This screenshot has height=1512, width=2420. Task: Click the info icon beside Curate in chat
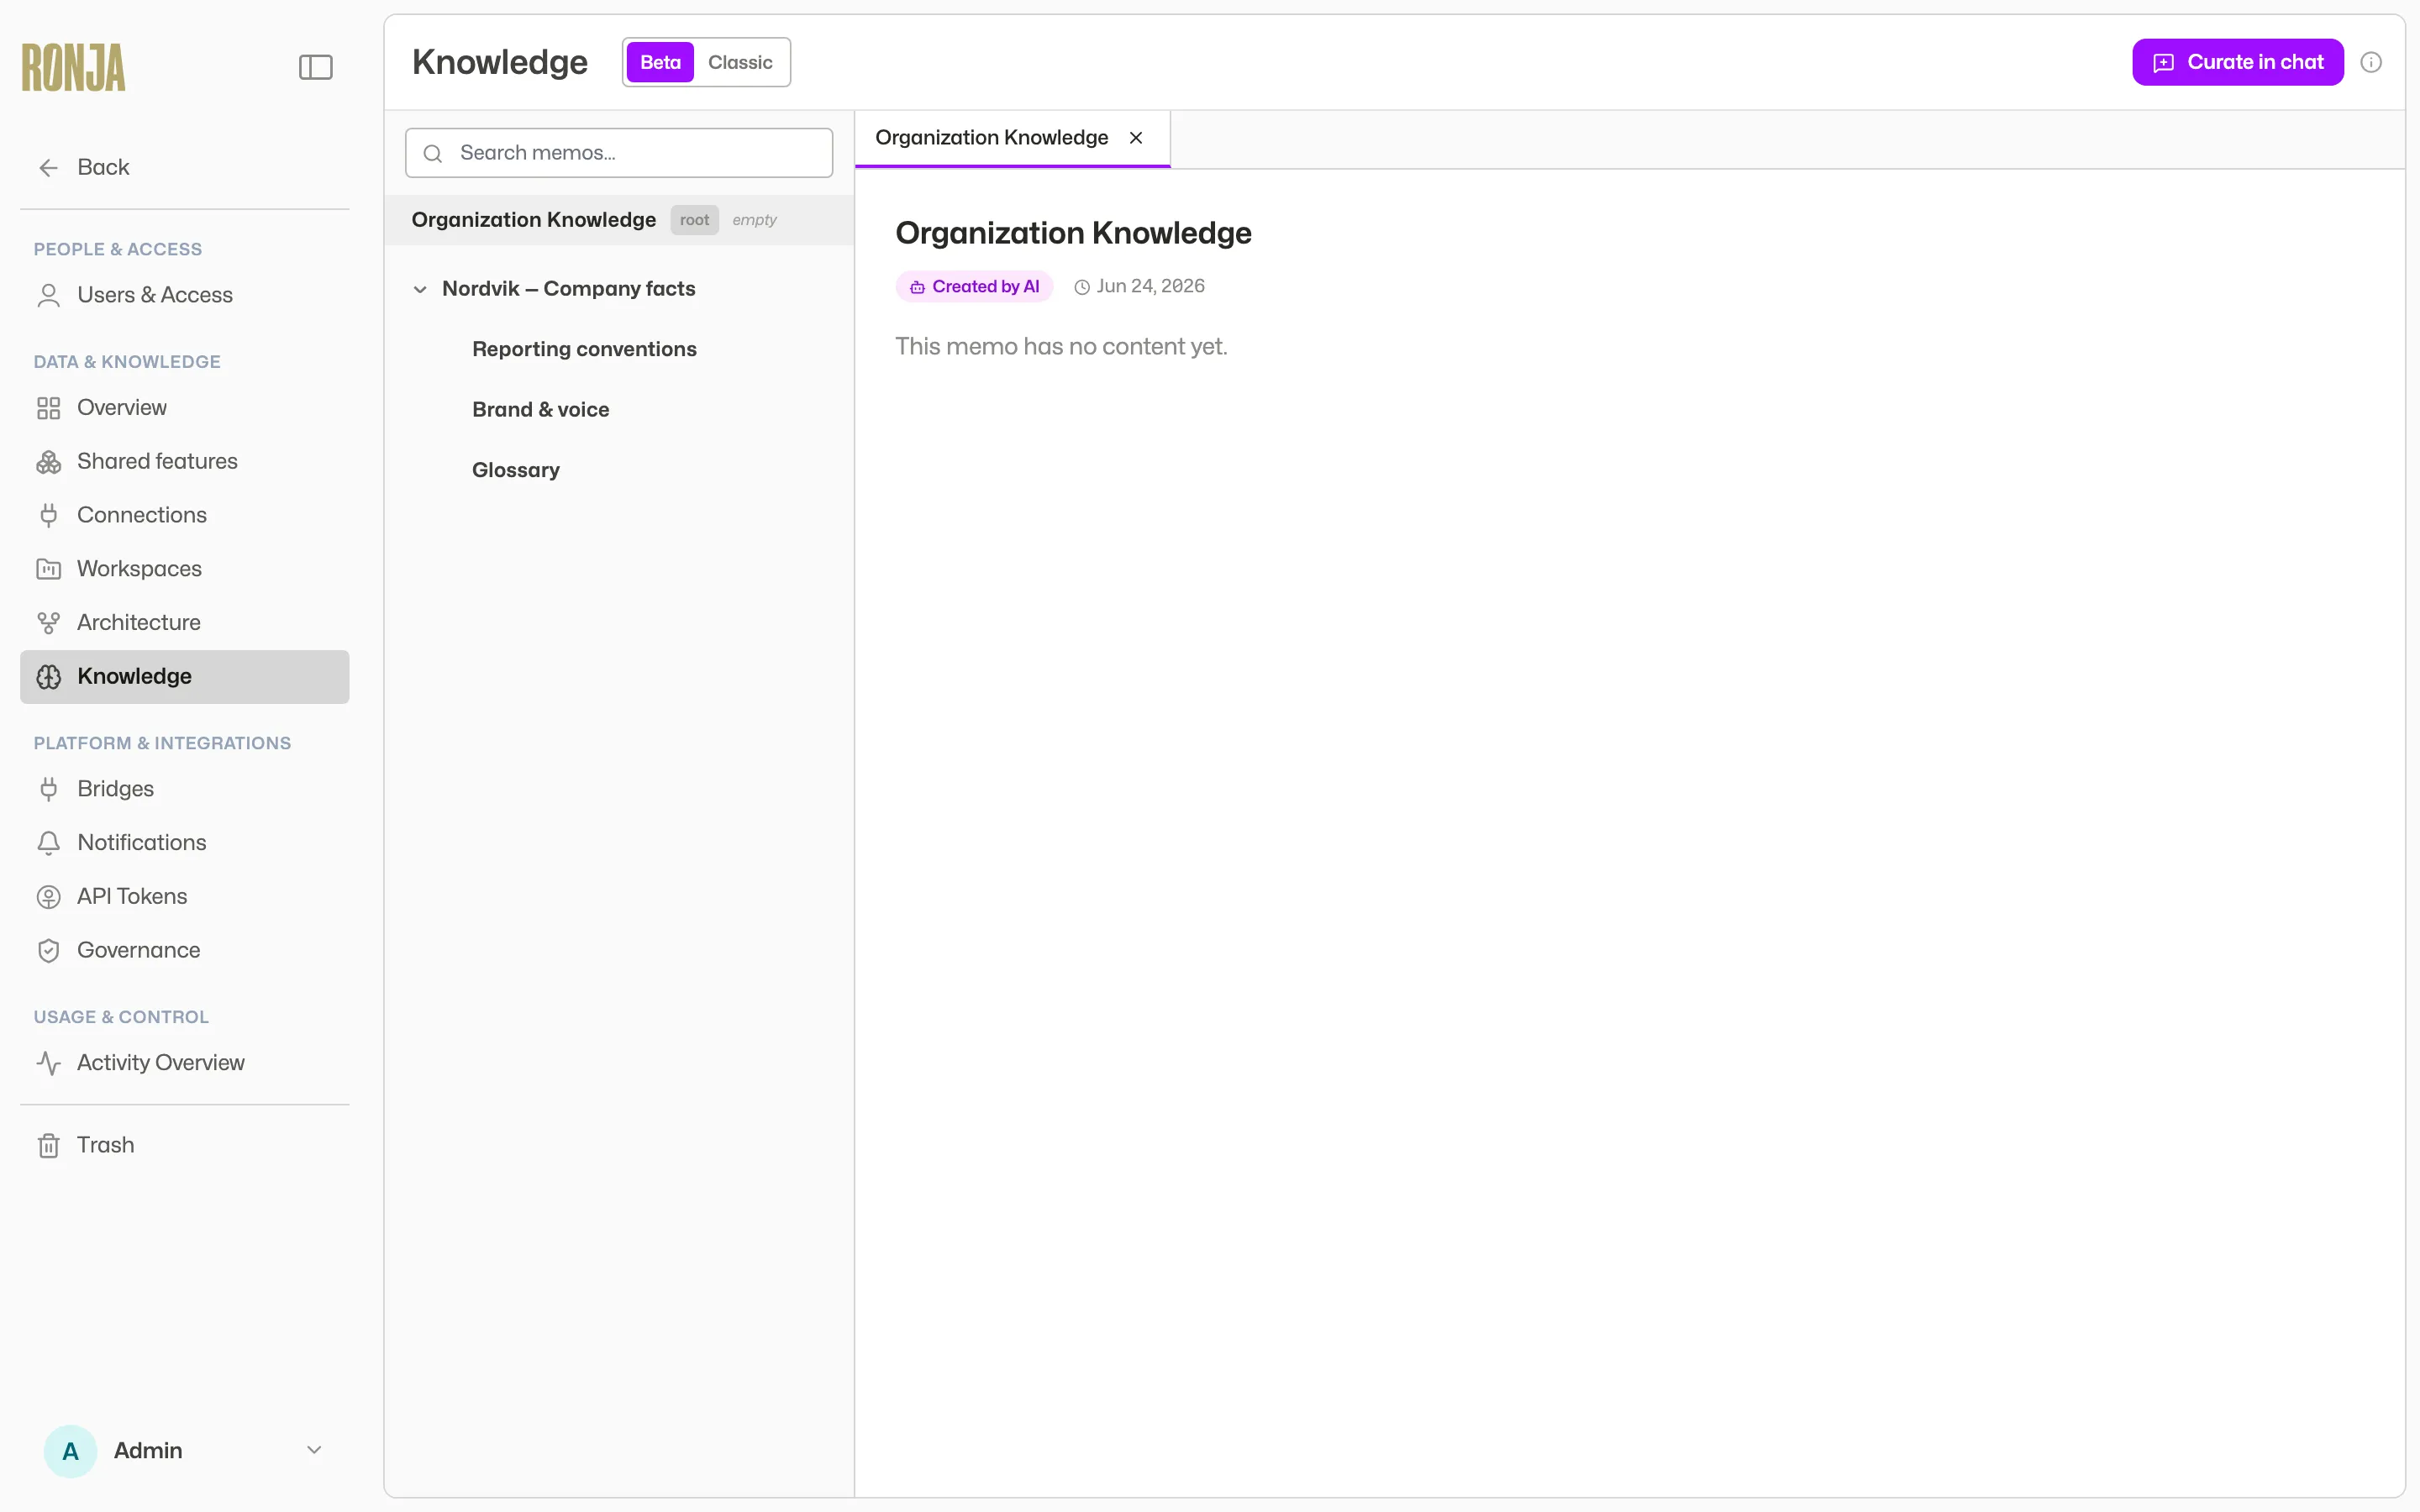point(2370,62)
